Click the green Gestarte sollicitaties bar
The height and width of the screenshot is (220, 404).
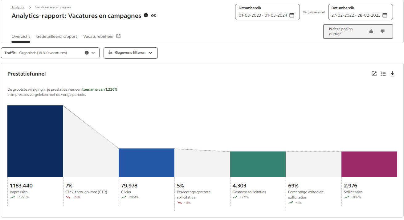click(258, 164)
